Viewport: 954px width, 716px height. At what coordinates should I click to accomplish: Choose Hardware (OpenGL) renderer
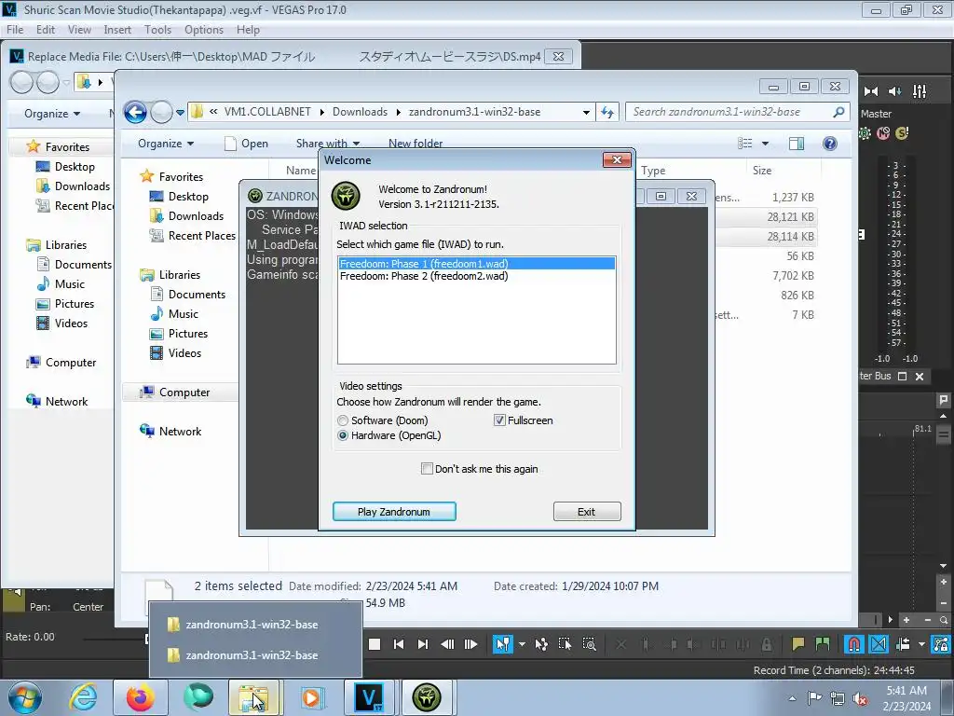point(388,435)
